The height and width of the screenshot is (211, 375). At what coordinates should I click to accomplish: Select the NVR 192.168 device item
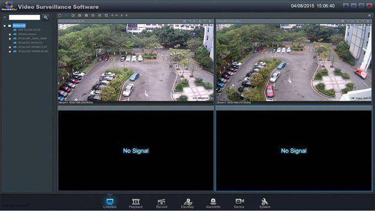point(29,30)
